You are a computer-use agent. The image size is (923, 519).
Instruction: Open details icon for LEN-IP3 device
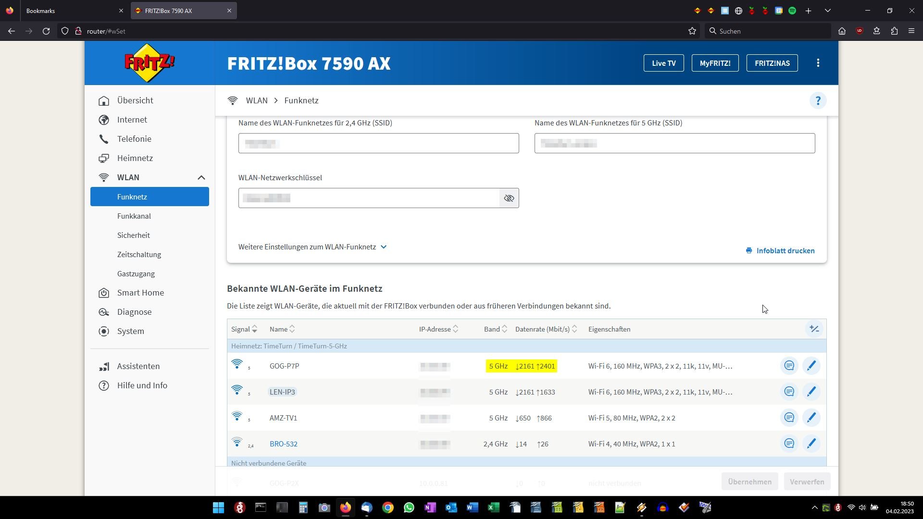click(x=789, y=392)
